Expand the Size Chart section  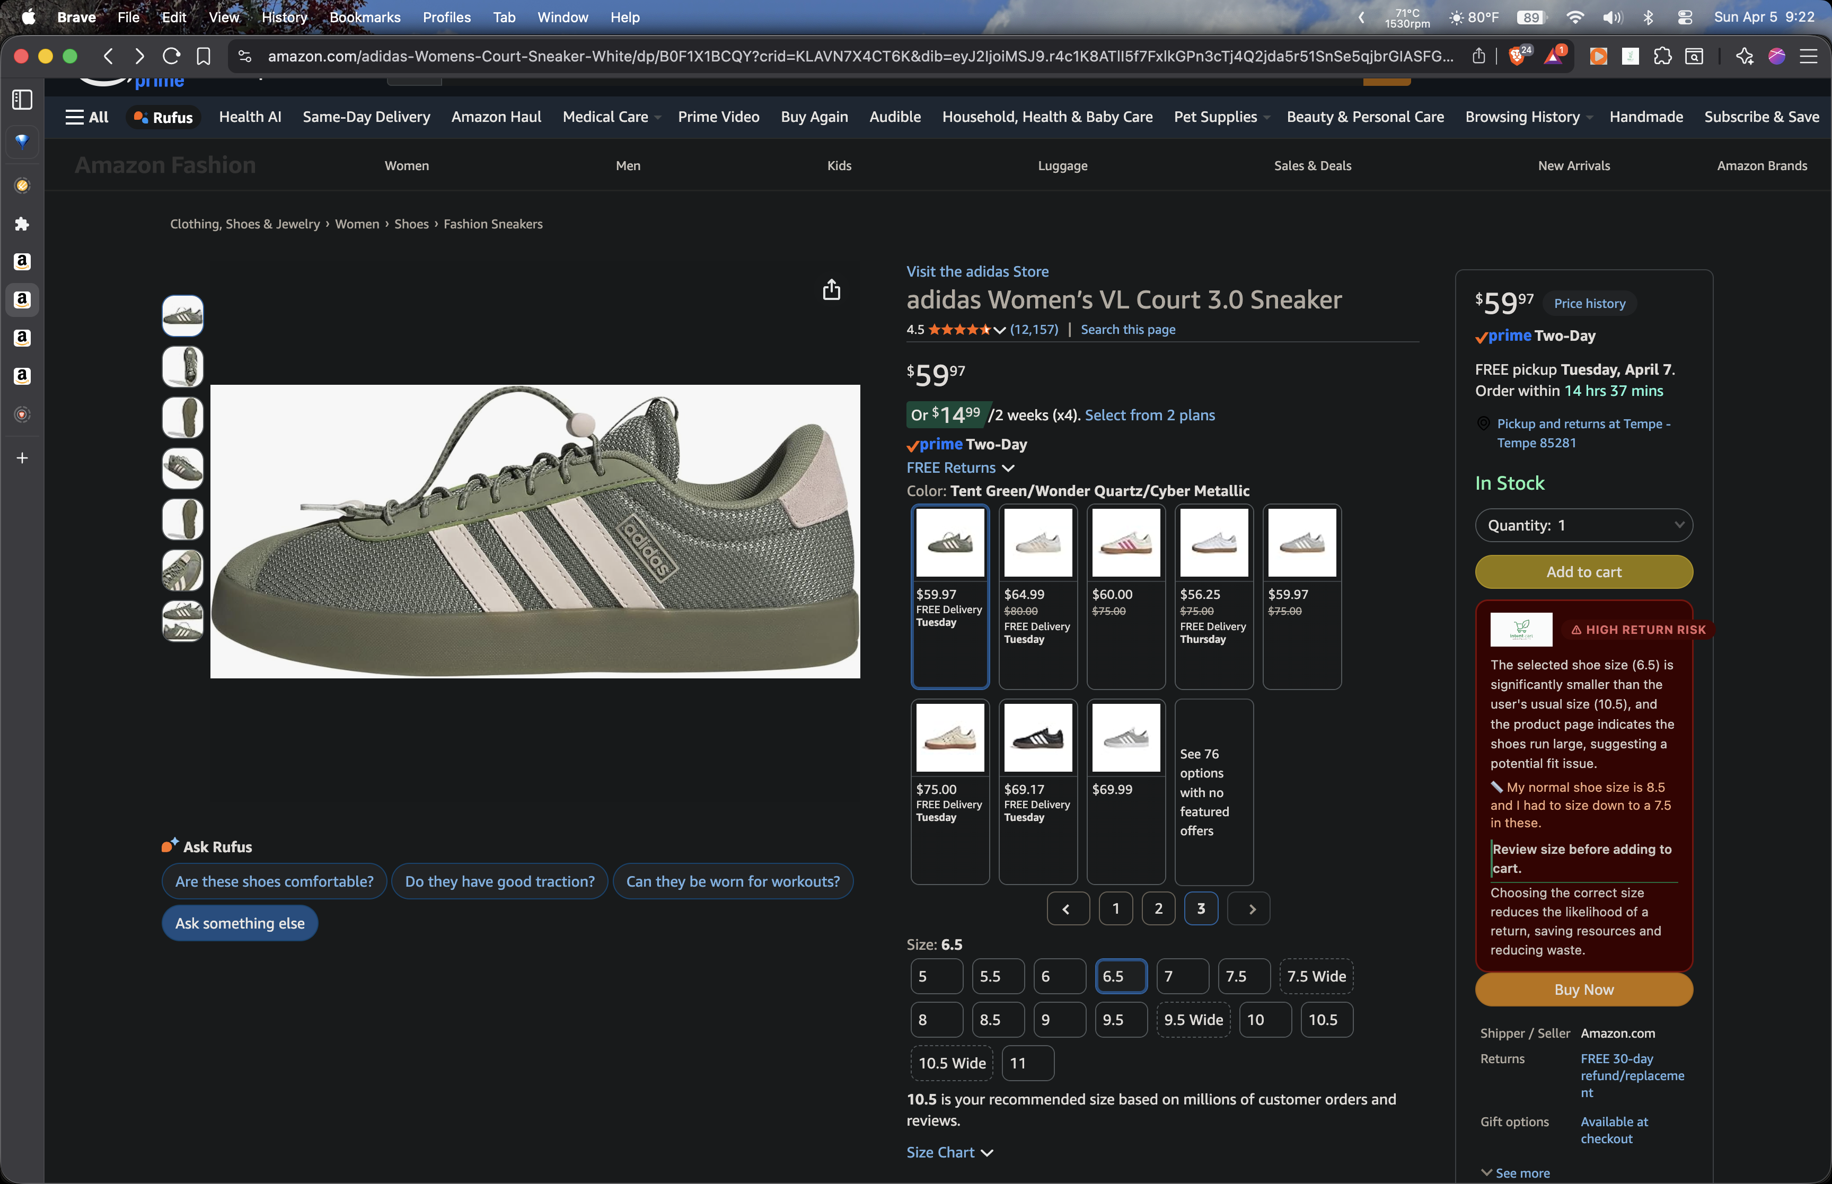pyautogui.click(x=949, y=1152)
